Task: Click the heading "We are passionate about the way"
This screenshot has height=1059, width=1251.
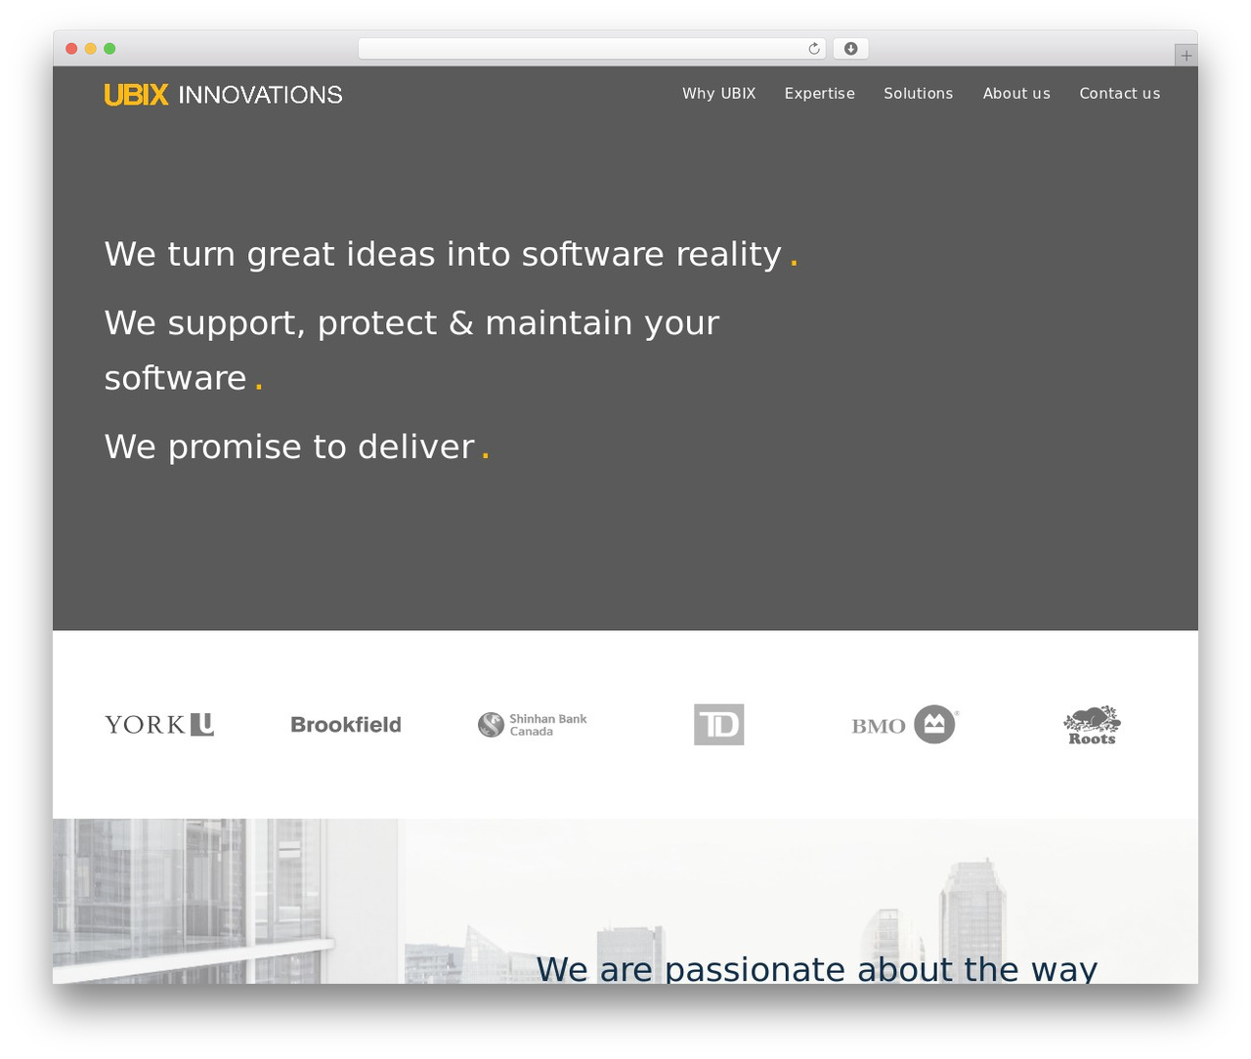Action: [817, 967]
